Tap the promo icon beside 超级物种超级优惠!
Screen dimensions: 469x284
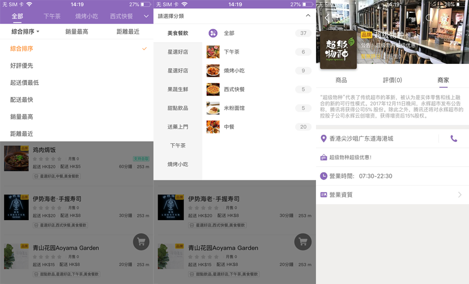(x=324, y=157)
